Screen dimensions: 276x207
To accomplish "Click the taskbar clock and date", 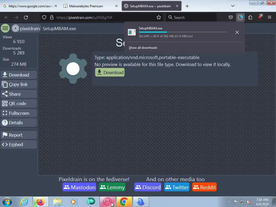I will [262, 202].
